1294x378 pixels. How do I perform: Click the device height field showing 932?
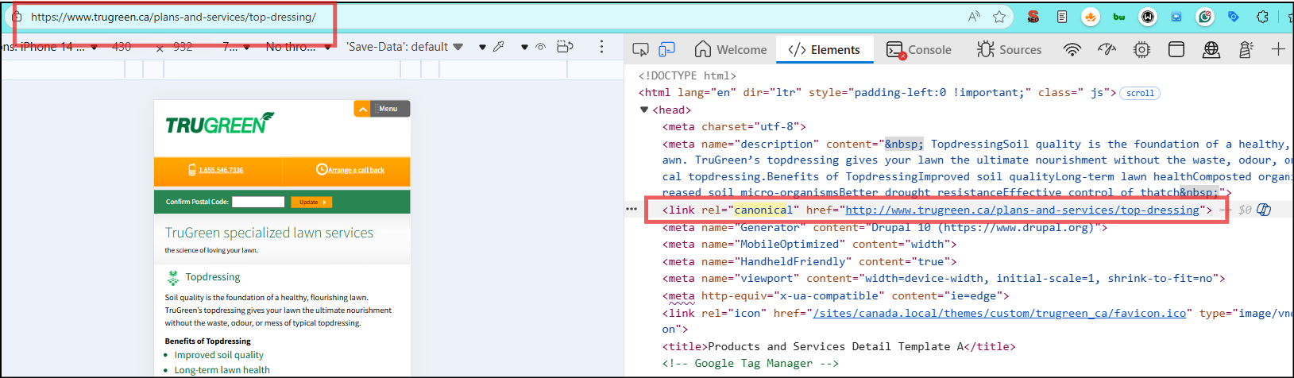[183, 47]
